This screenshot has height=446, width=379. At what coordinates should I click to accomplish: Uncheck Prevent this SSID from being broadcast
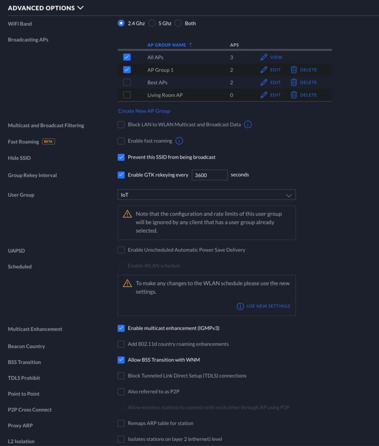coord(121,157)
